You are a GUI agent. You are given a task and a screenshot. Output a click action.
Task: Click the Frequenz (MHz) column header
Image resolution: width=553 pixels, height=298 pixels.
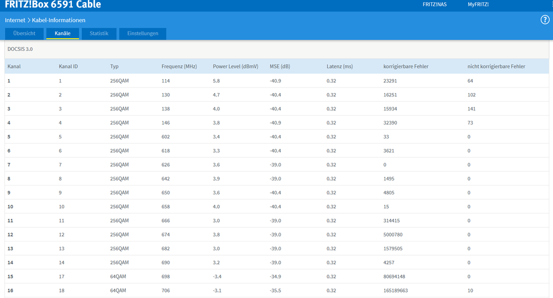pos(179,66)
